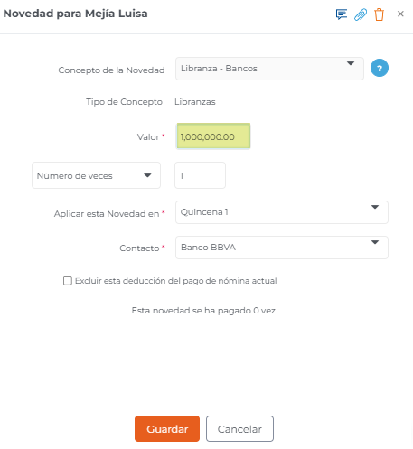The height and width of the screenshot is (449, 413).
Task: Click the paperclip attachment icon
Action: 361,14
